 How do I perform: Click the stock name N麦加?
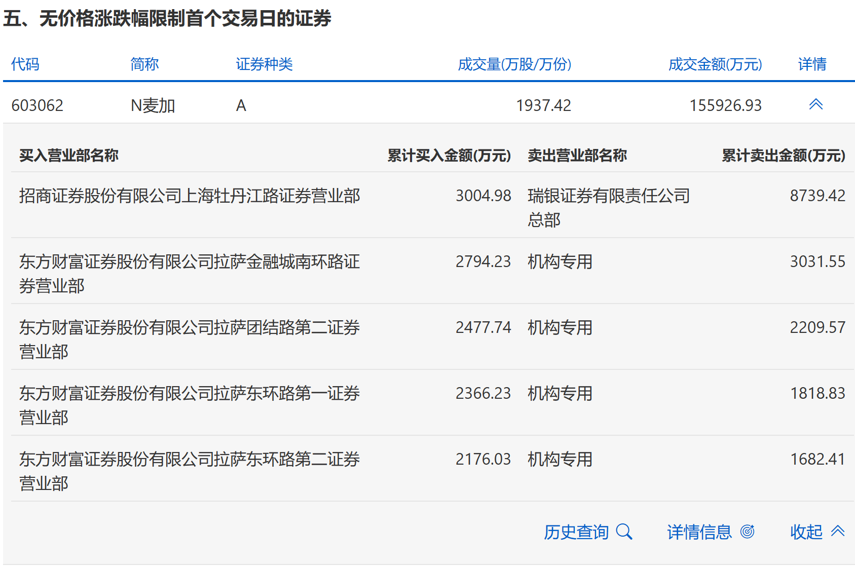point(153,105)
